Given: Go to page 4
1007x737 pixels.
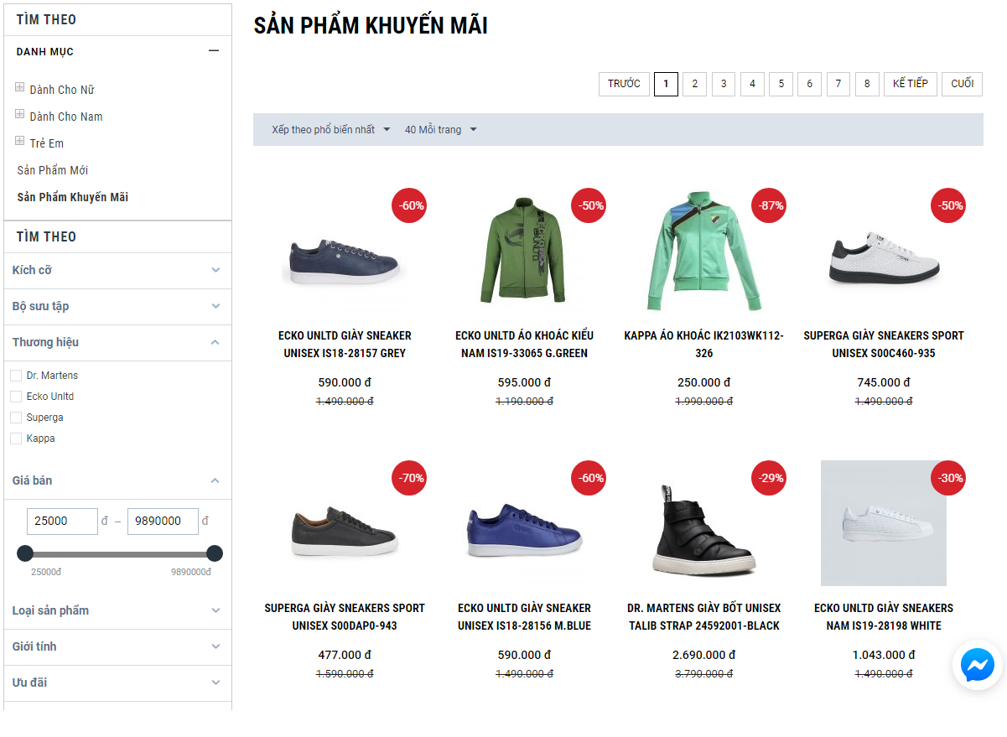Looking at the screenshot, I should [x=752, y=84].
